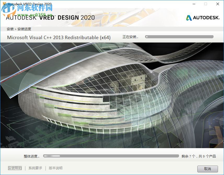Click the Autodesk triangle logo at top right

pyautogui.click(x=189, y=18)
